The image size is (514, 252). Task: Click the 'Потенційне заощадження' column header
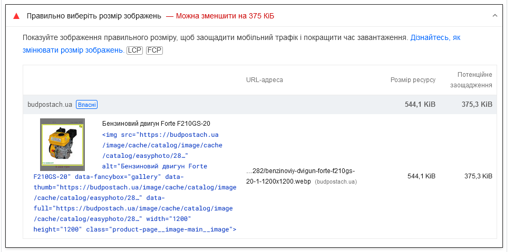click(471, 80)
